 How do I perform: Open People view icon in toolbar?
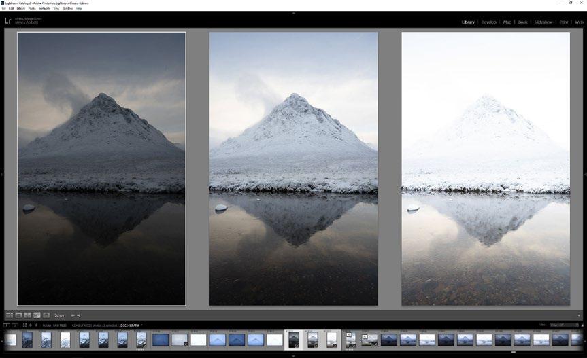[46, 315]
